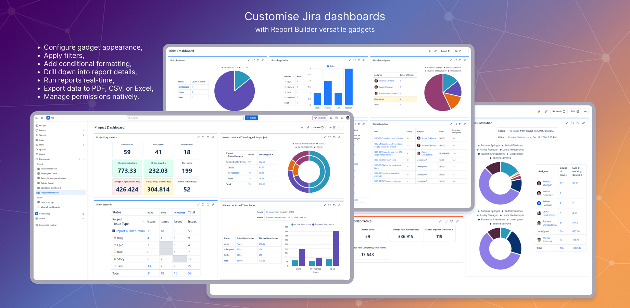Expand the Starred sidebar section

(83, 135)
